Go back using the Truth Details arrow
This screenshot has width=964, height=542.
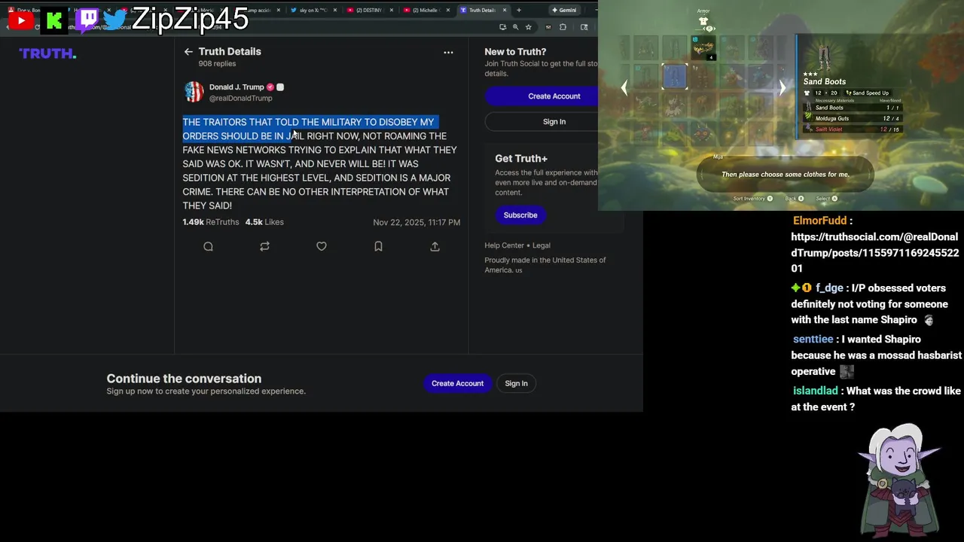pos(188,52)
